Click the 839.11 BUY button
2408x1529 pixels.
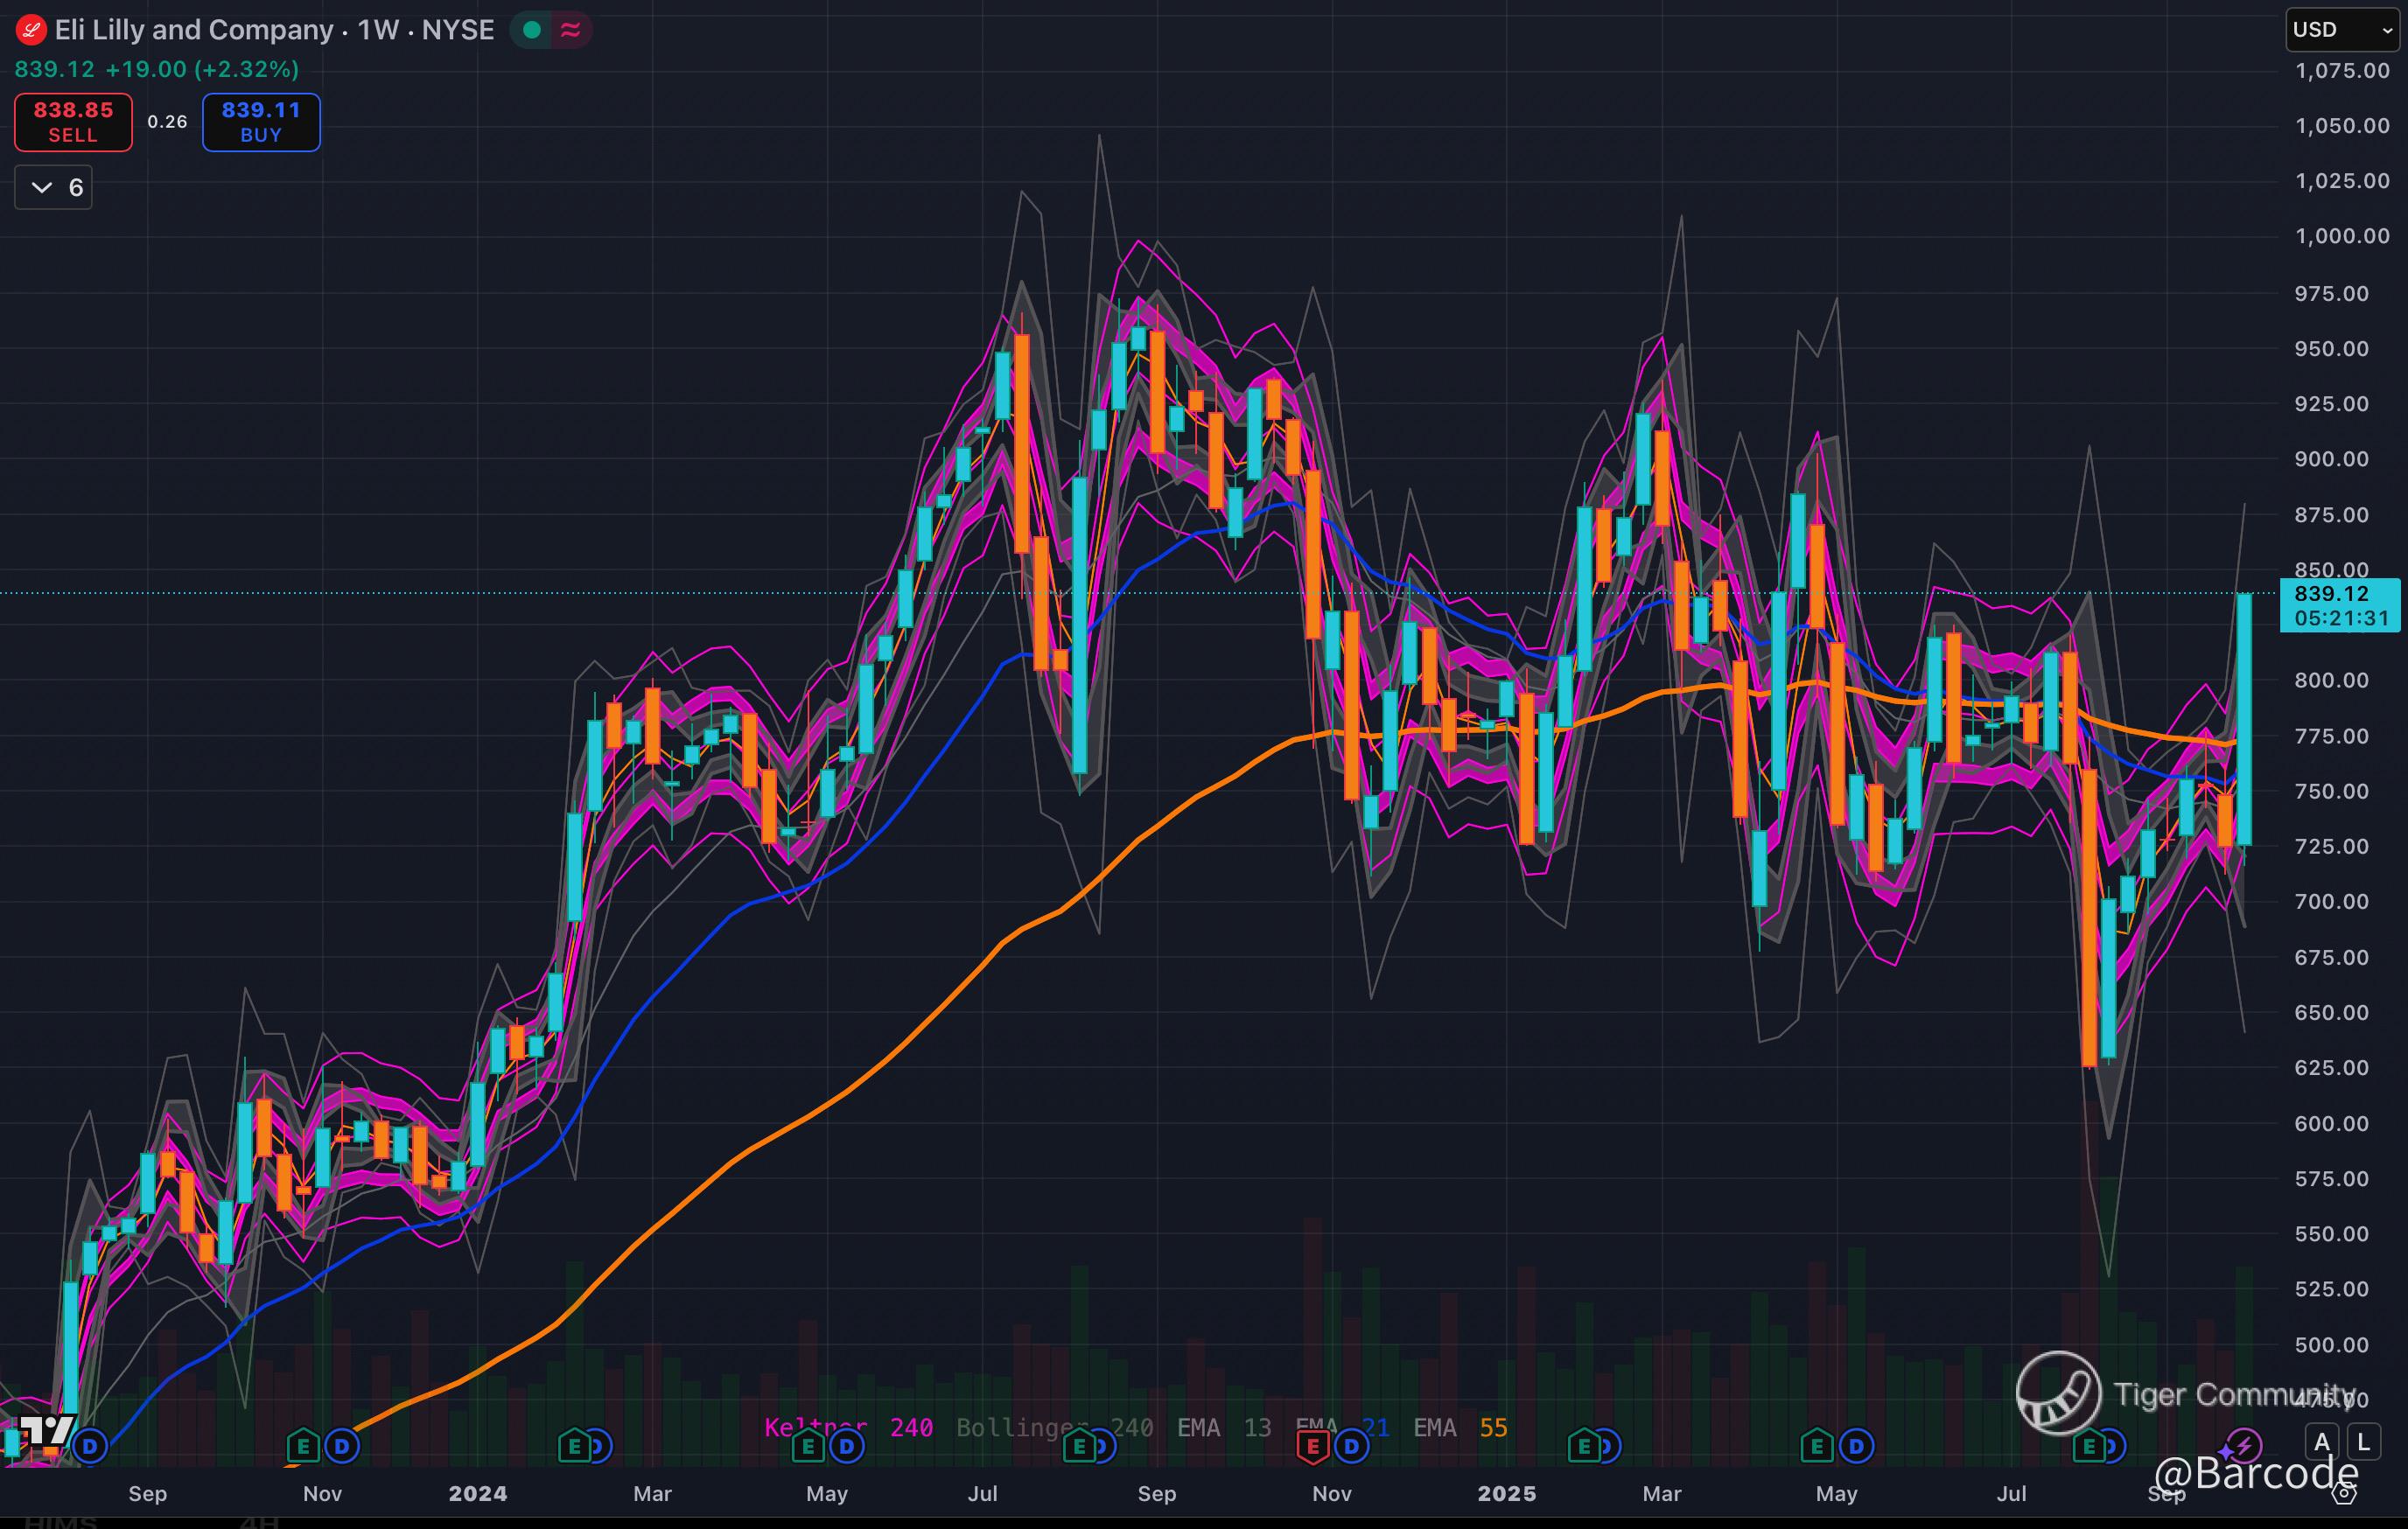[261, 122]
